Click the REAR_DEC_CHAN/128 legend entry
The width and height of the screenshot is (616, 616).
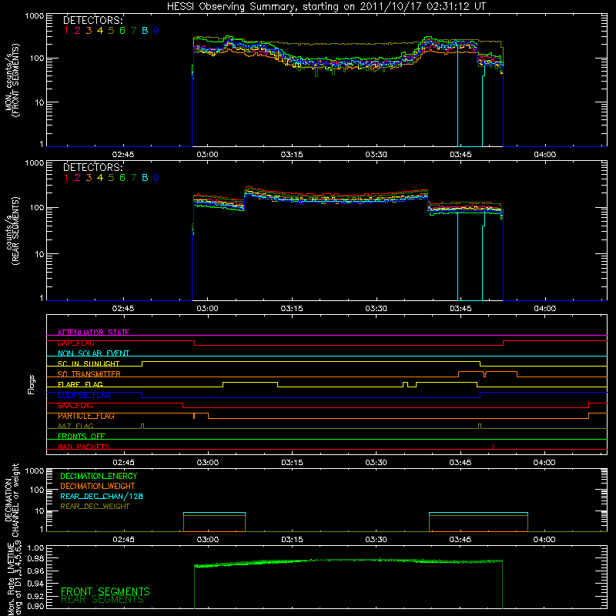pyautogui.click(x=102, y=497)
